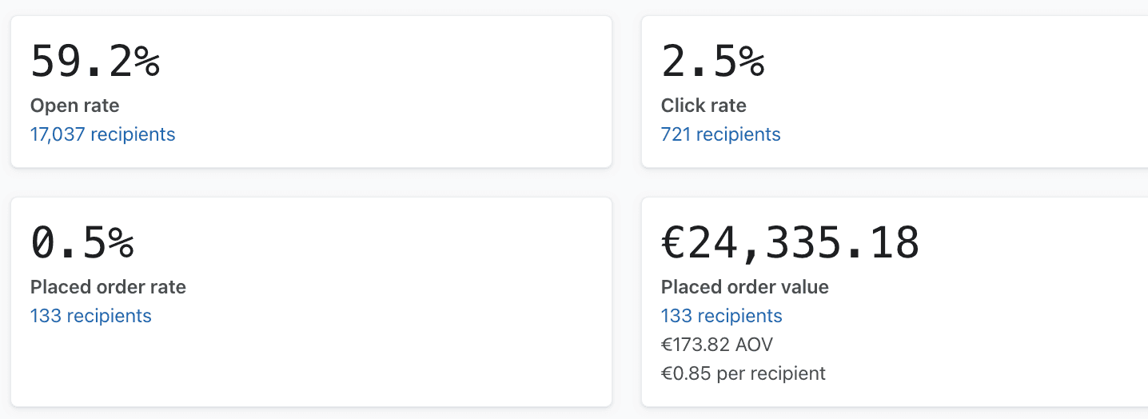Open the 721 recipients link
This screenshot has height=419, width=1148.
point(720,134)
